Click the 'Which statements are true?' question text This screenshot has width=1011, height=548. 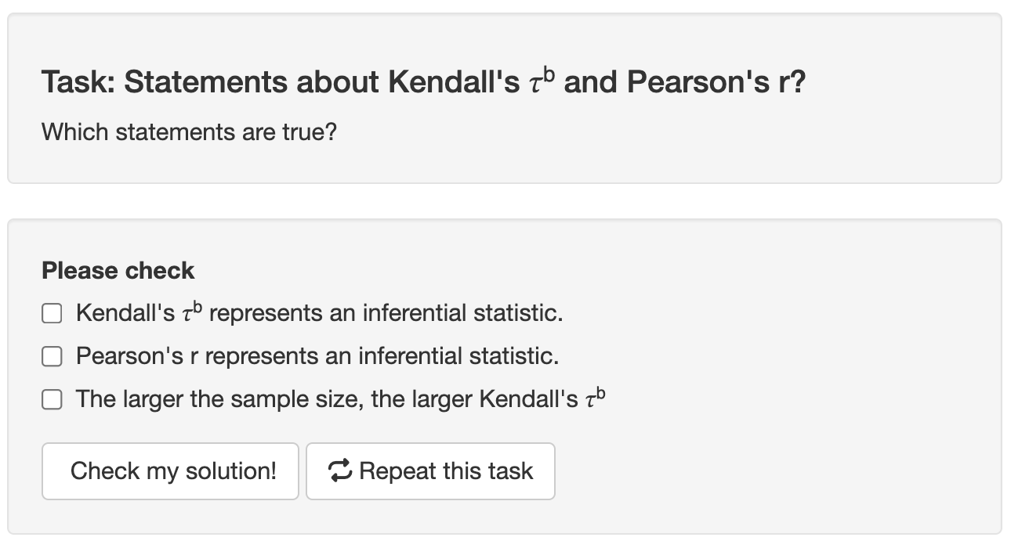click(189, 132)
